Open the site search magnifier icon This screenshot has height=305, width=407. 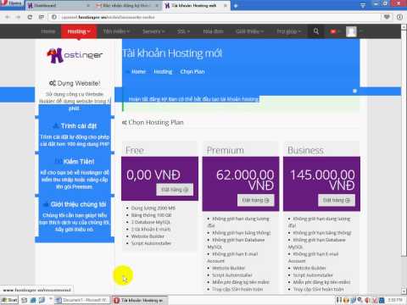[316, 31]
